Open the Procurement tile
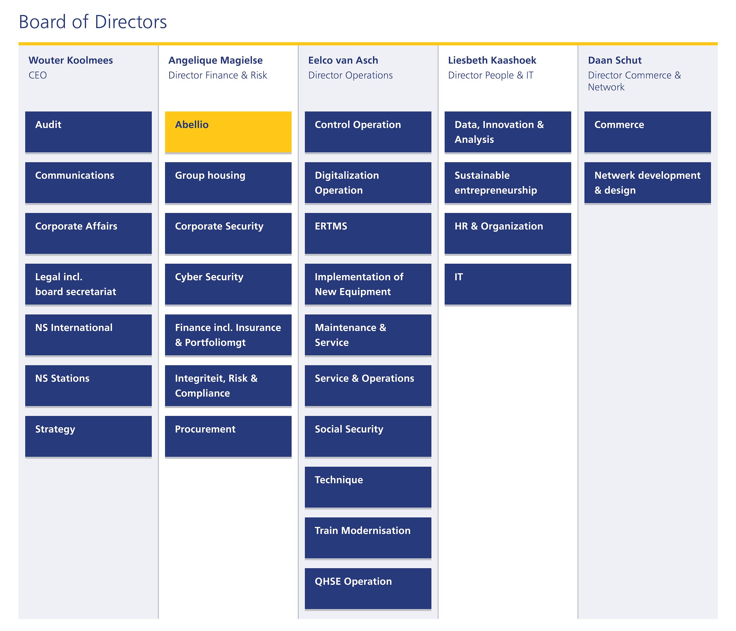736x631 pixels. pyautogui.click(x=228, y=436)
